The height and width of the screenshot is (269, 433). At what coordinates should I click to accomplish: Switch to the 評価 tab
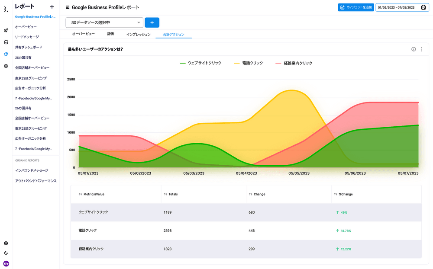click(110, 34)
